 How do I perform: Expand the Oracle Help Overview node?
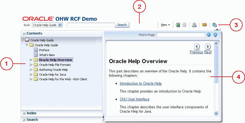(x=31, y=60)
